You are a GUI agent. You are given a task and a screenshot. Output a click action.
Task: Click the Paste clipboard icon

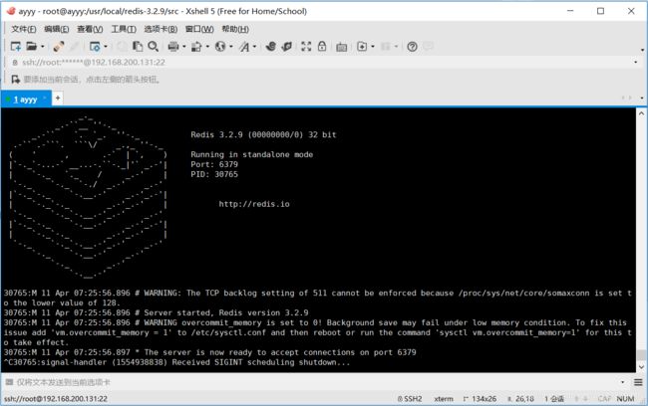(x=138, y=46)
